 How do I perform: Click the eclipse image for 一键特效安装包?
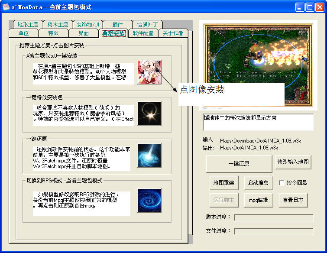[x=149, y=114]
